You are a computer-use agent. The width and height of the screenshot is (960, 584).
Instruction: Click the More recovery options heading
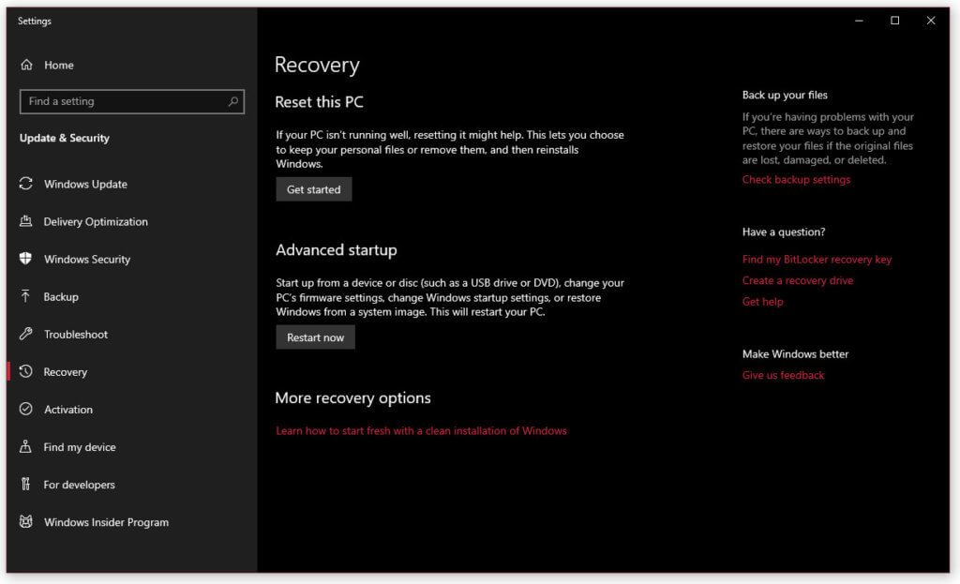point(352,397)
